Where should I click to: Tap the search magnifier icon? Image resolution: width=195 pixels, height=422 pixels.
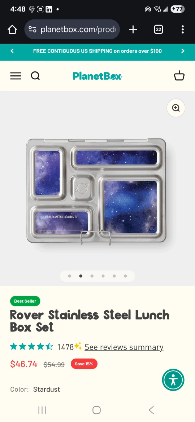(x=35, y=76)
